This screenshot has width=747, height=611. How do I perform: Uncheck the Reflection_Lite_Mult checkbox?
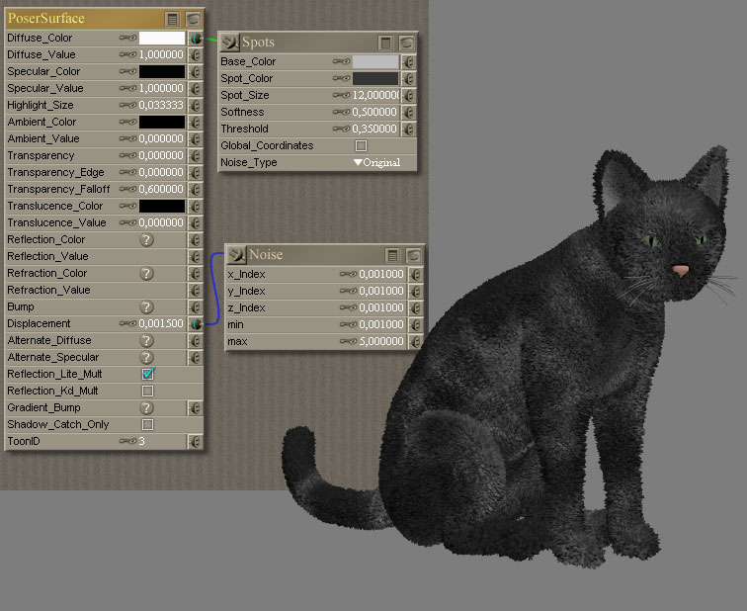tap(148, 374)
